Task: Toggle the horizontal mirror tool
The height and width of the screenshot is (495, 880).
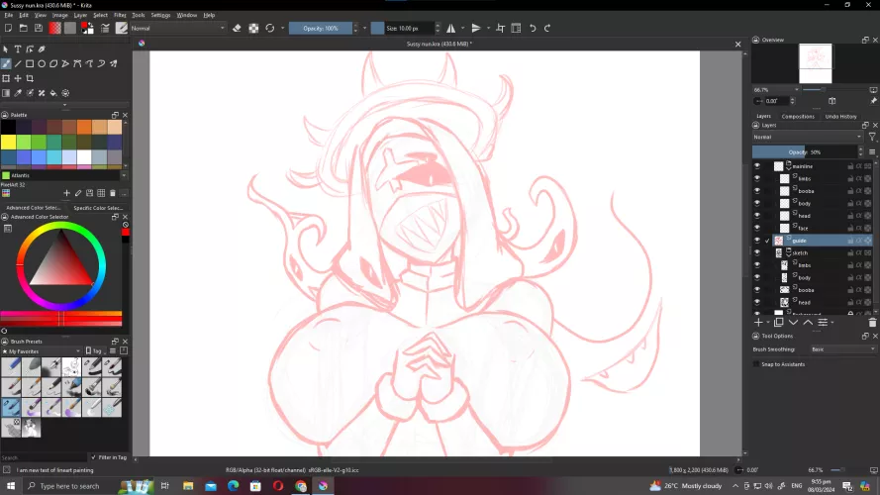Action: point(450,28)
